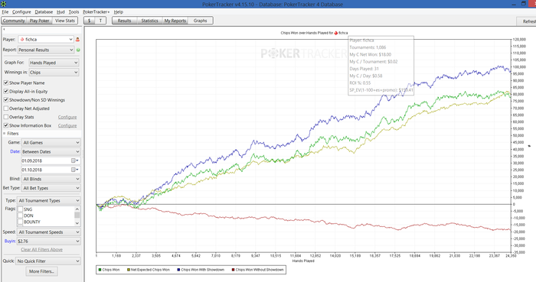Open the Statistics tab
The image size is (536, 282).
(x=150, y=21)
